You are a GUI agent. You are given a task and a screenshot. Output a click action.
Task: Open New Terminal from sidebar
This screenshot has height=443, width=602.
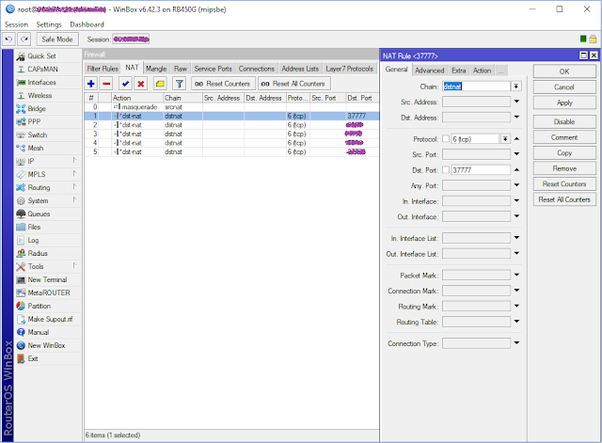click(x=47, y=279)
